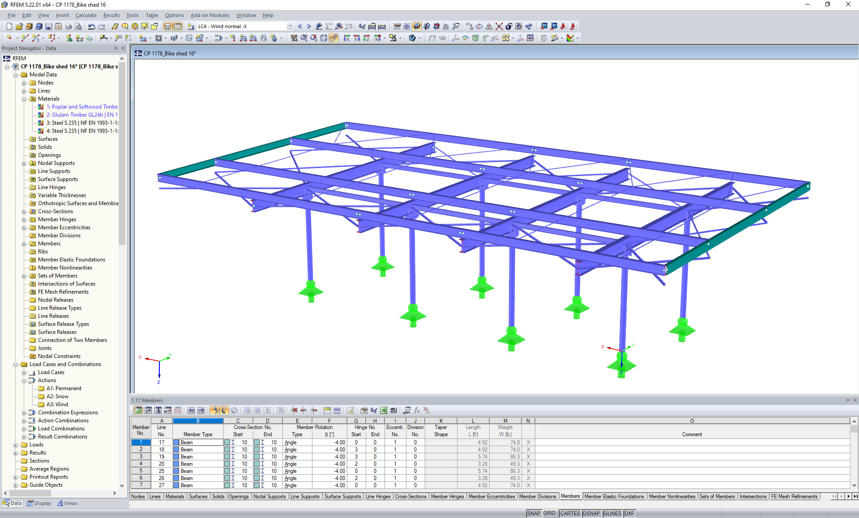Open the Calculate menu

point(86,15)
